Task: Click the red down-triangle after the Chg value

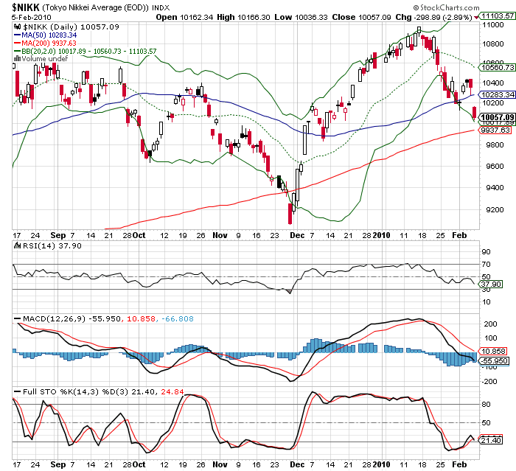Action: pyautogui.click(x=476, y=17)
